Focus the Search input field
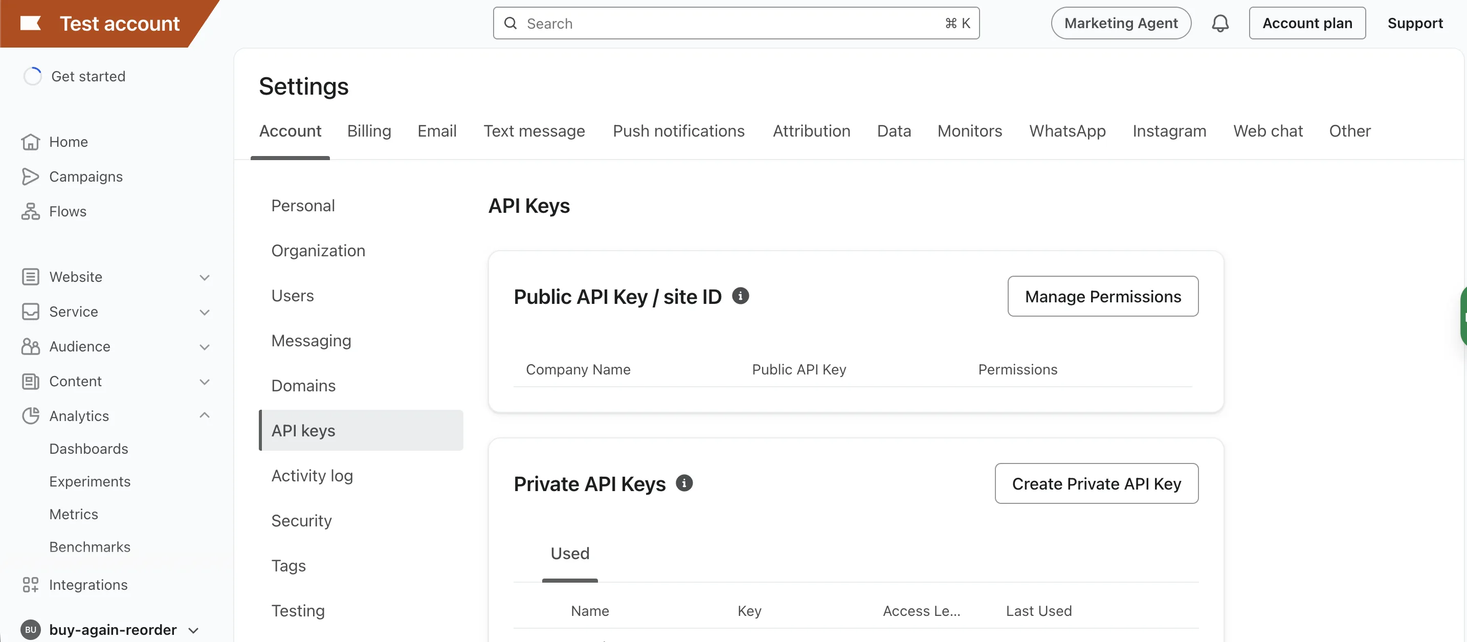1467x642 pixels. (x=736, y=24)
